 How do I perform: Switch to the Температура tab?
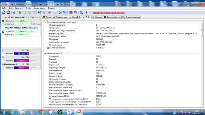point(60,17)
